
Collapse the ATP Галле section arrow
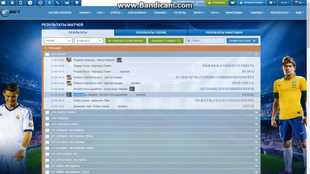(x=256, y=54)
